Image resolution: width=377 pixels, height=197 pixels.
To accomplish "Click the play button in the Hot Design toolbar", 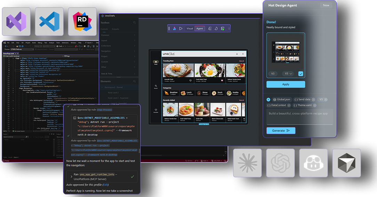I will pyautogui.click(x=181, y=29).
